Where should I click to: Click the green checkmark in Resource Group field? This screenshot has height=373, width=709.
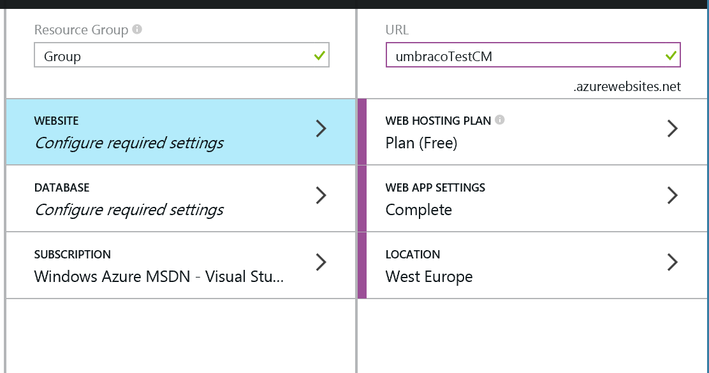319,55
